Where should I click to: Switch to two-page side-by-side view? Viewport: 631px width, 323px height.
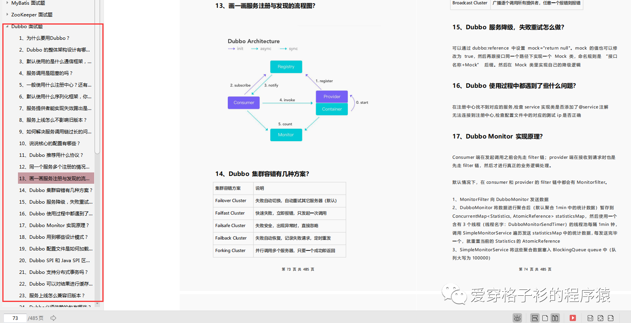click(x=555, y=318)
